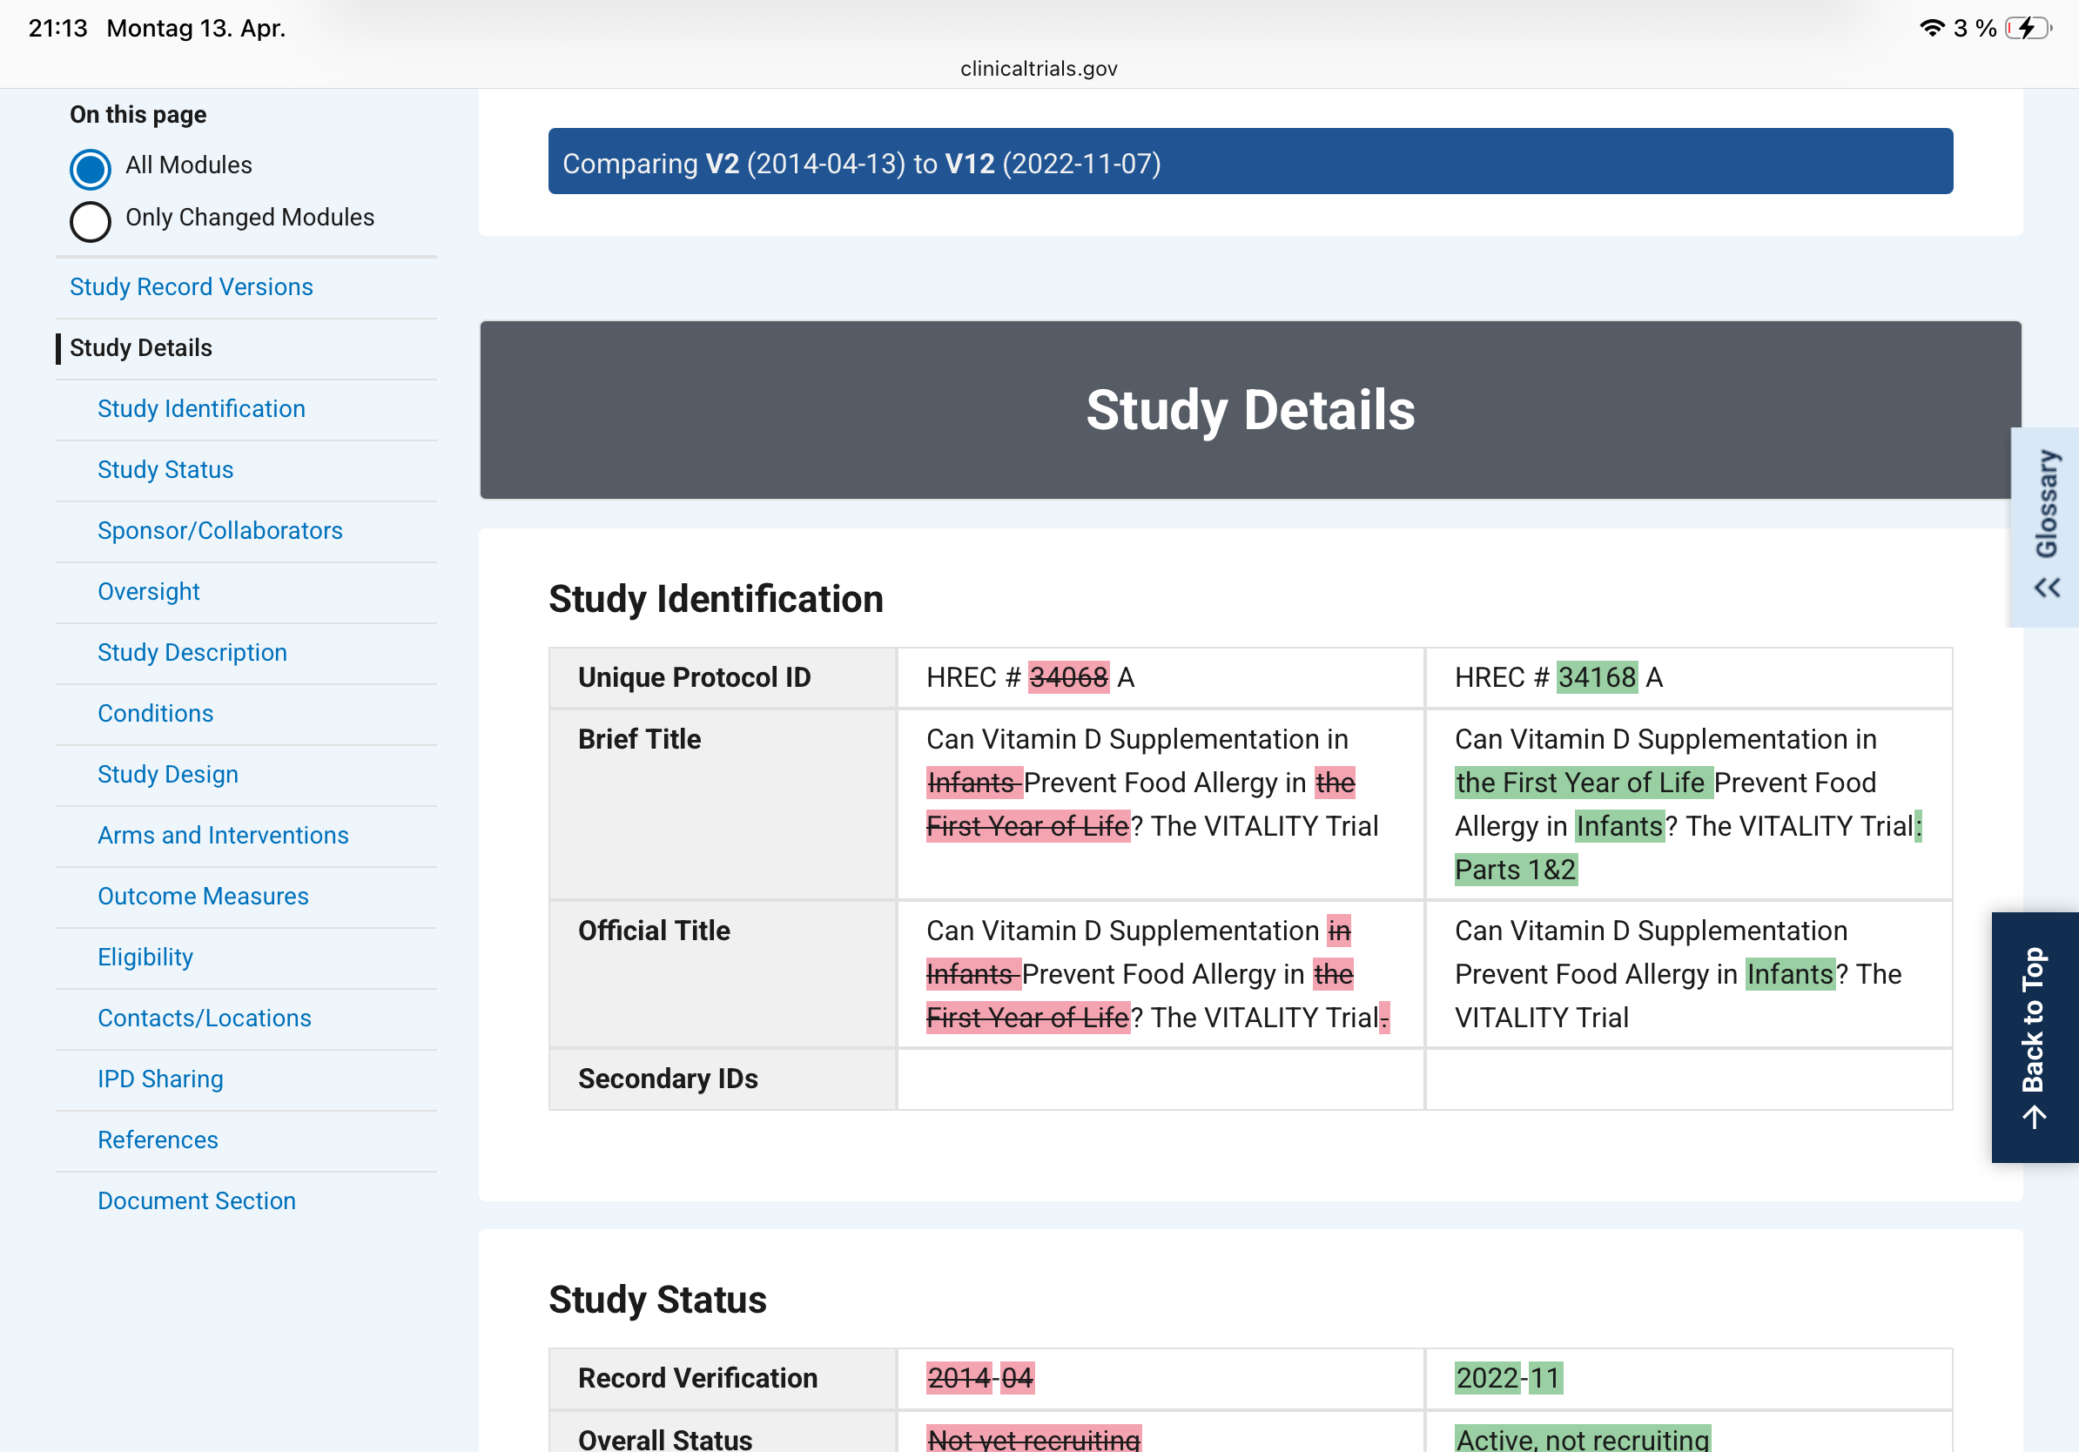This screenshot has width=2079, height=1452.
Task: Open Sponsor/Collaborators in sidebar
Action: (x=220, y=530)
